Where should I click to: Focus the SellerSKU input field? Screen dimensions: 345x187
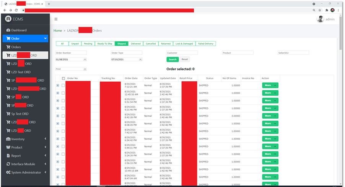tap(293, 53)
